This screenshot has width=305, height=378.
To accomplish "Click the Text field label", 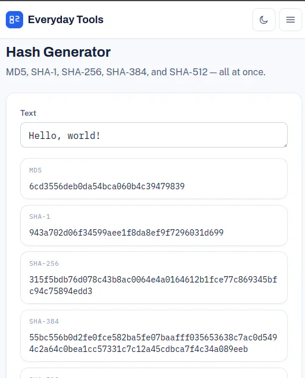I will tap(28, 113).
